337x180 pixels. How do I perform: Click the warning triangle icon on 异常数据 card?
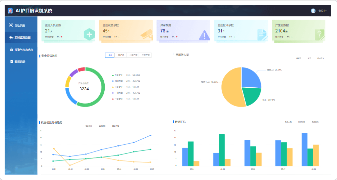coord(204,34)
